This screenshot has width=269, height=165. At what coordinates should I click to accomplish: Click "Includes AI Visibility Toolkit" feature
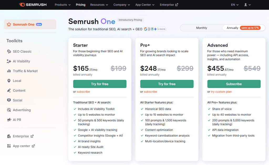(x=96, y=109)
